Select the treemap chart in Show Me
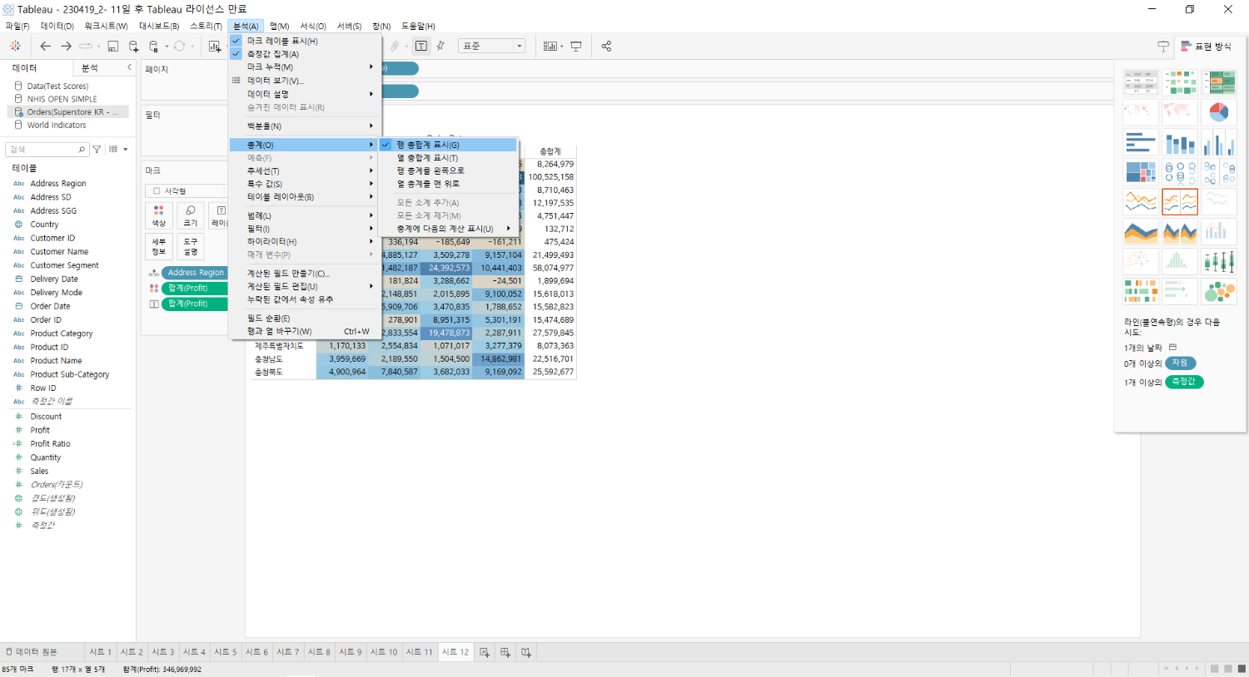 (1141, 172)
